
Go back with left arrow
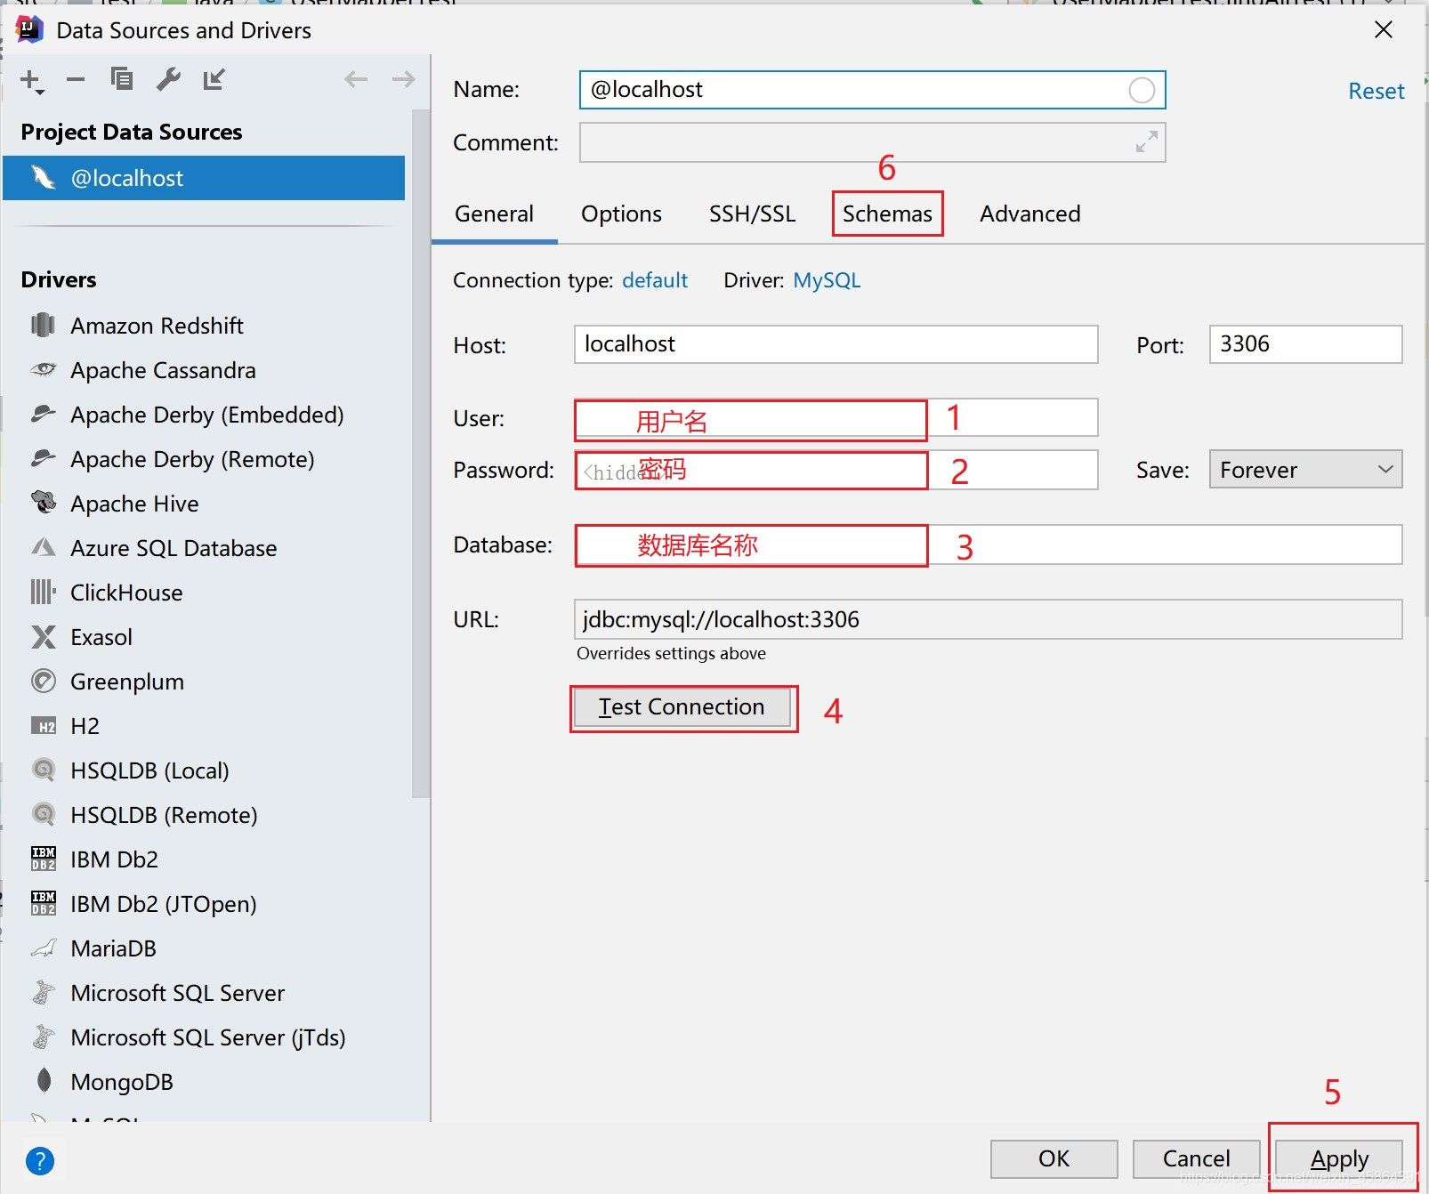[x=356, y=79]
